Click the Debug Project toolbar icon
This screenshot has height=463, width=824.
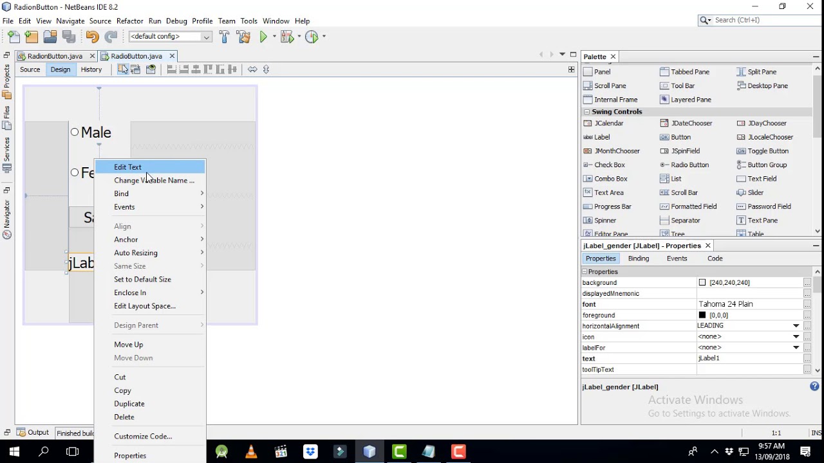[286, 37]
